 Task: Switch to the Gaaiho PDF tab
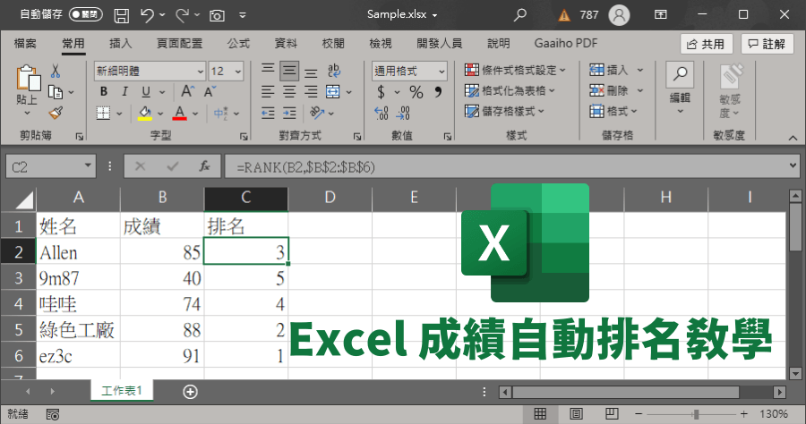(x=565, y=44)
